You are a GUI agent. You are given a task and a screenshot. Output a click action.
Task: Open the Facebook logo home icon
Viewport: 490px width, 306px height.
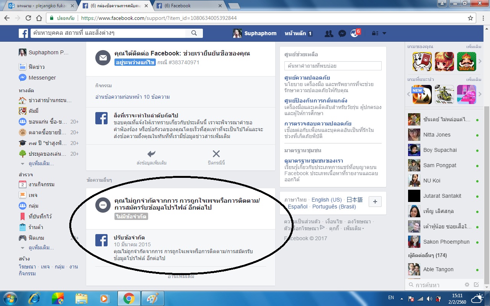click(x=23, y=33)
